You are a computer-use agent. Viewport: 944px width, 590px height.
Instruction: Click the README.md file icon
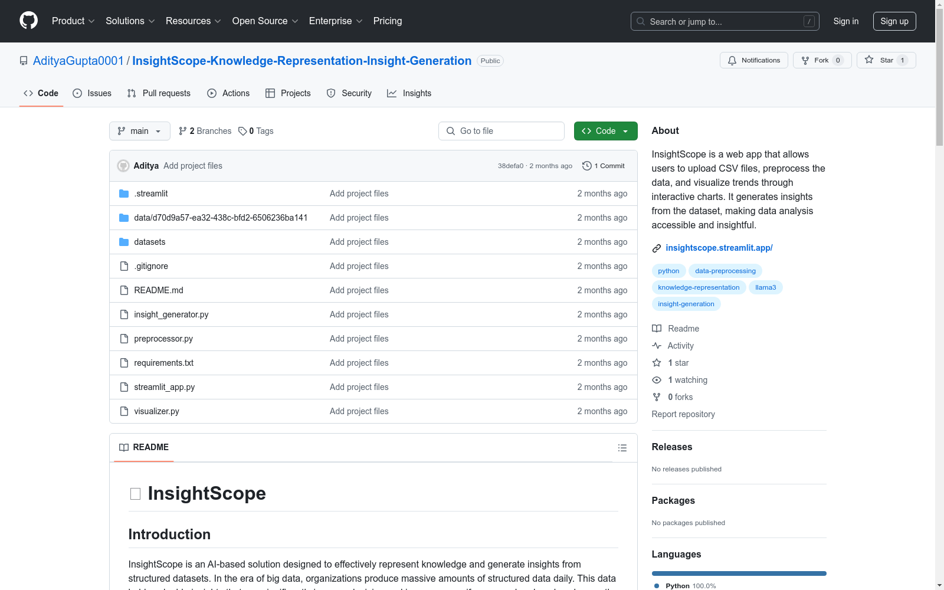[x=124, y=290]
